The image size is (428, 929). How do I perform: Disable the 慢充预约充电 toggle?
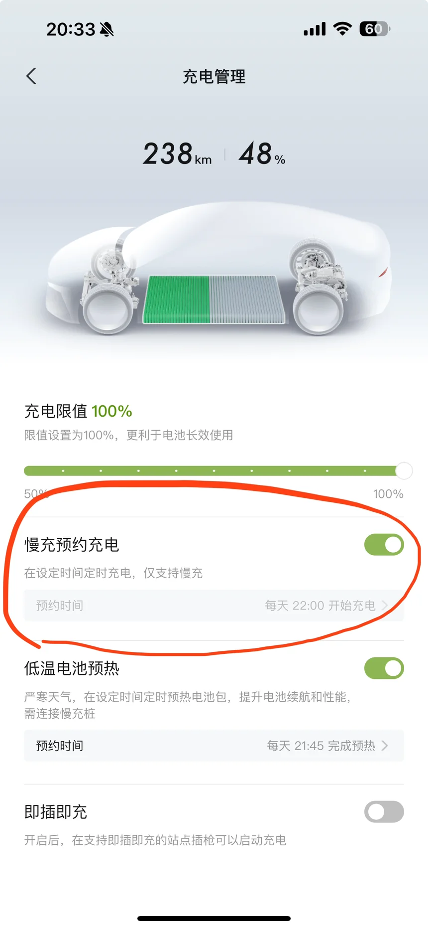pos(384,545)
